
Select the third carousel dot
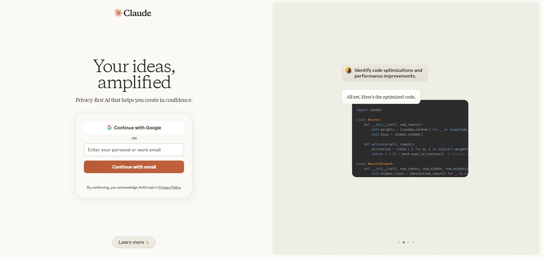[x=408, y=242]
